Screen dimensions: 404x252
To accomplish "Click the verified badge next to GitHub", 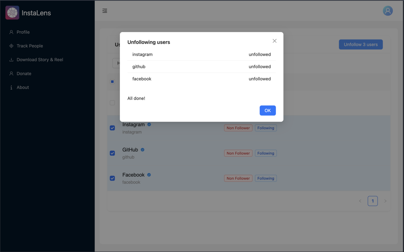I will pos(143,150).
